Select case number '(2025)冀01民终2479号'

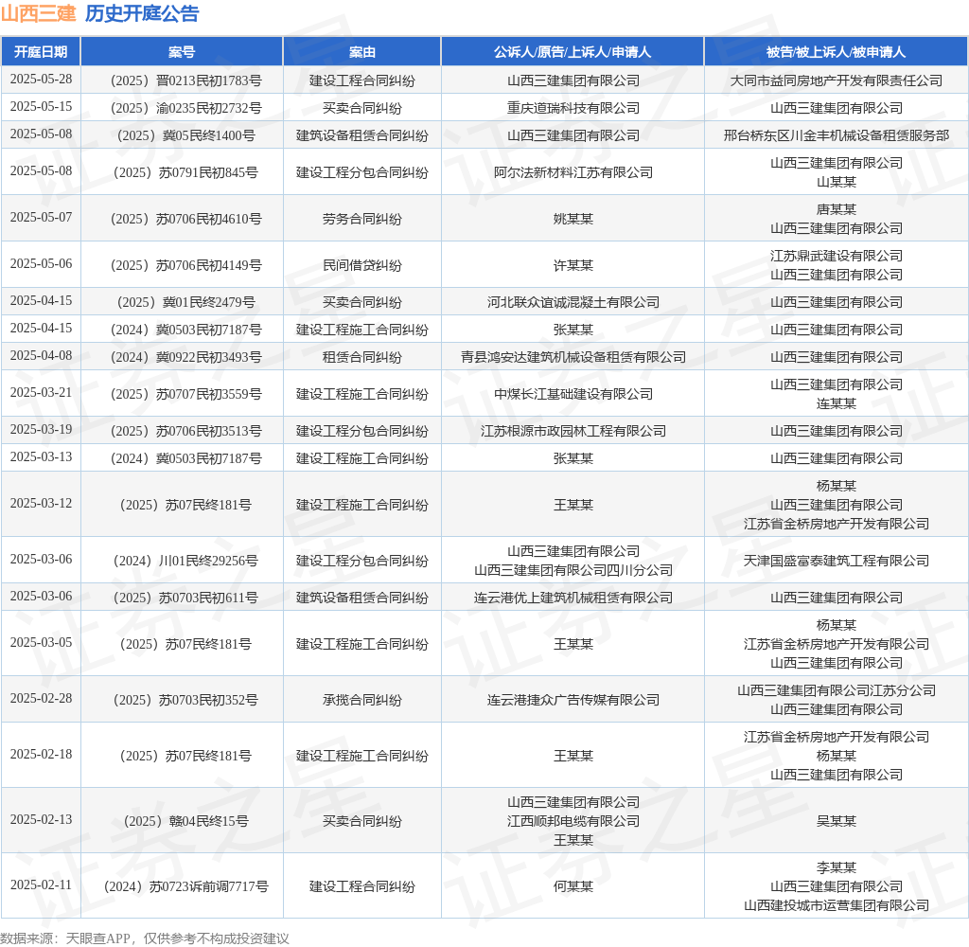186,302
